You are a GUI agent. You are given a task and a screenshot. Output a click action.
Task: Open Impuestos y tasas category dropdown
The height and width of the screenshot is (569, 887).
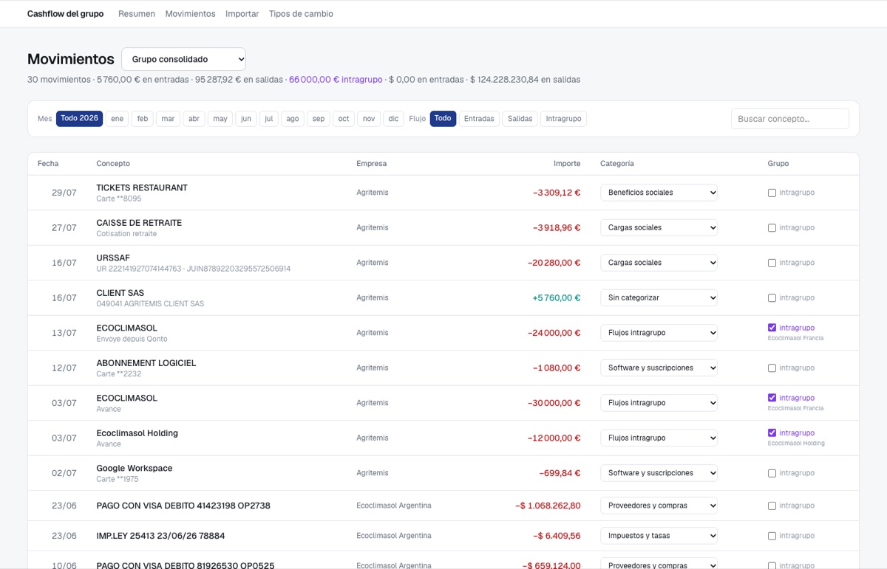click(659, 536)
